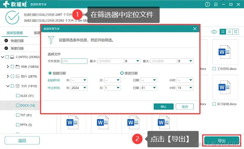Open the help question mark icon
The width and height of the screenshot is (244, 149).
(207, 4)
